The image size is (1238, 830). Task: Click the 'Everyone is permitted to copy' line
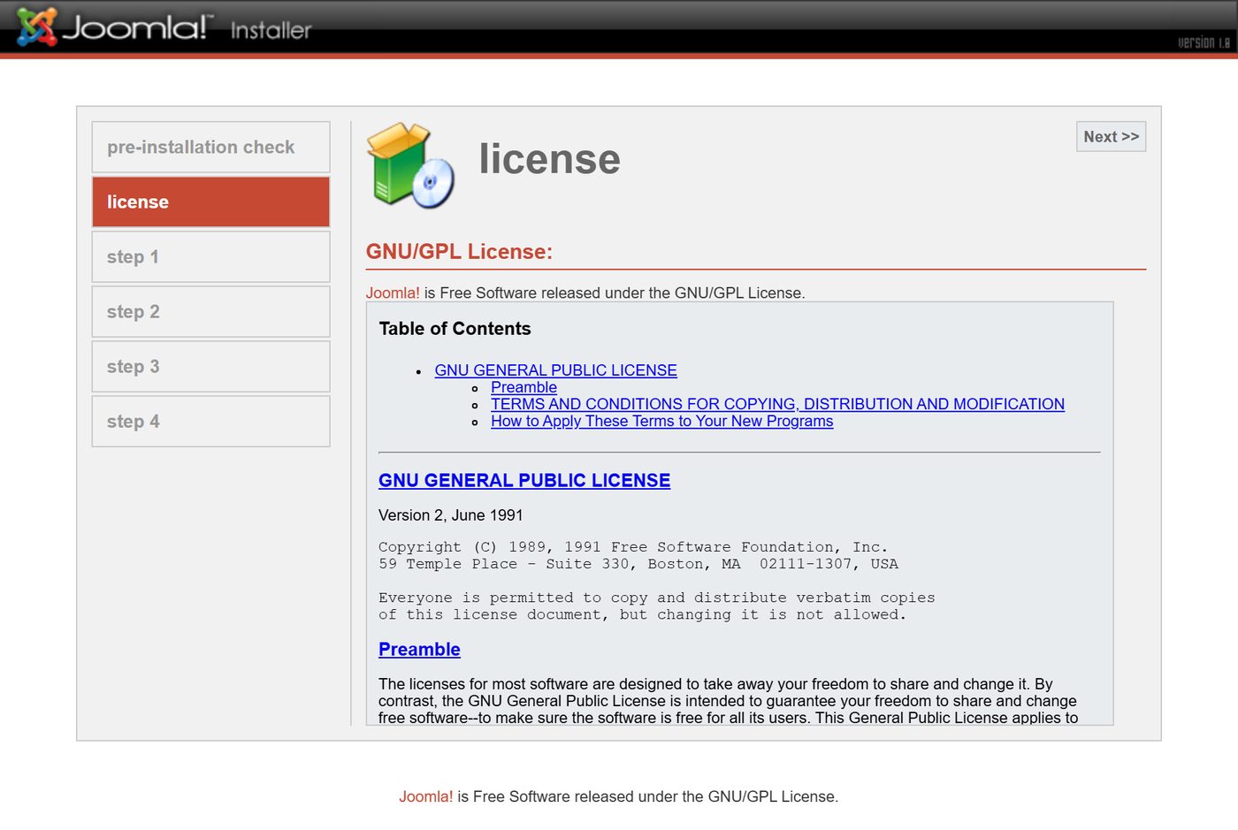(656, 598)
